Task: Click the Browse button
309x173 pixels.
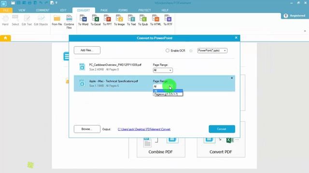Action: click(87, 129)
